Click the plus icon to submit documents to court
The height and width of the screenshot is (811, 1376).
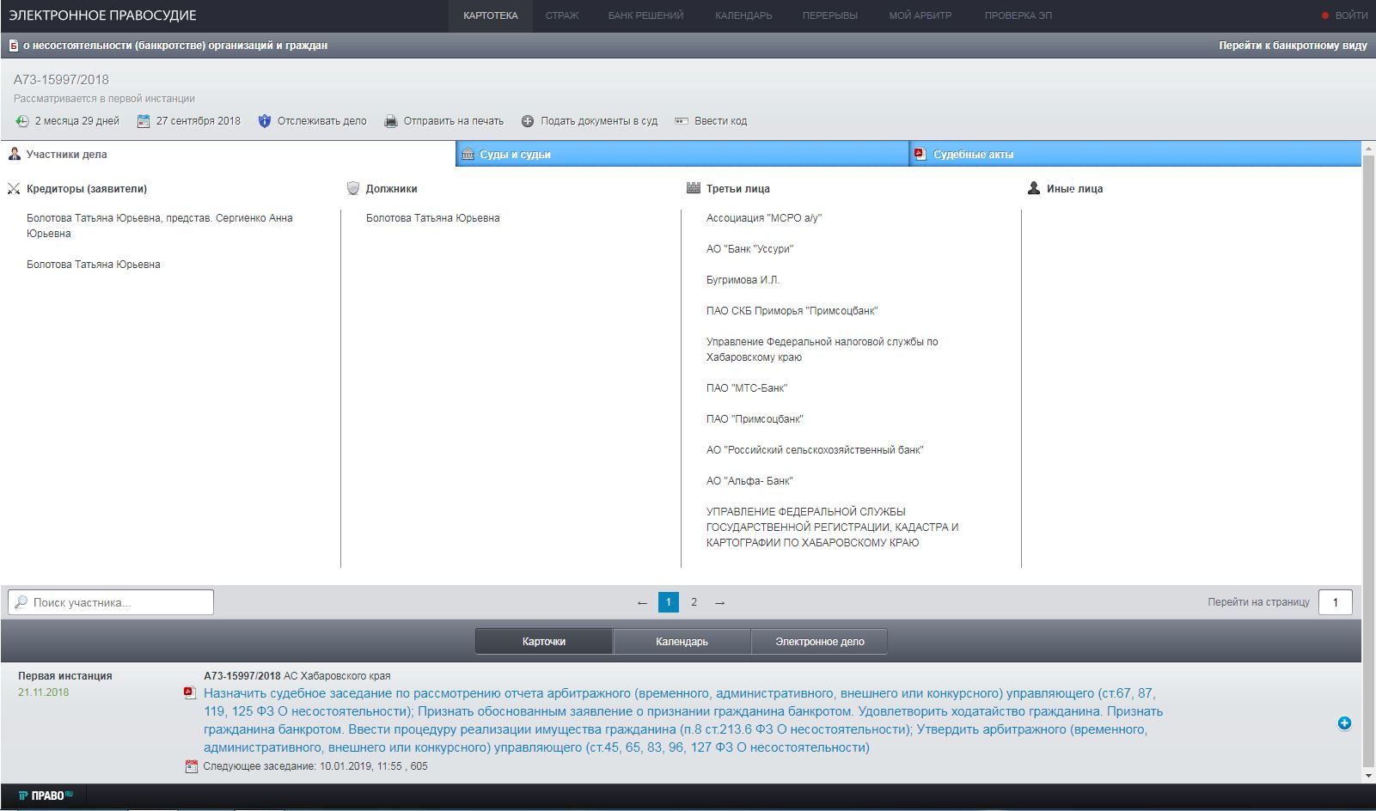click(x=528, y=121)
